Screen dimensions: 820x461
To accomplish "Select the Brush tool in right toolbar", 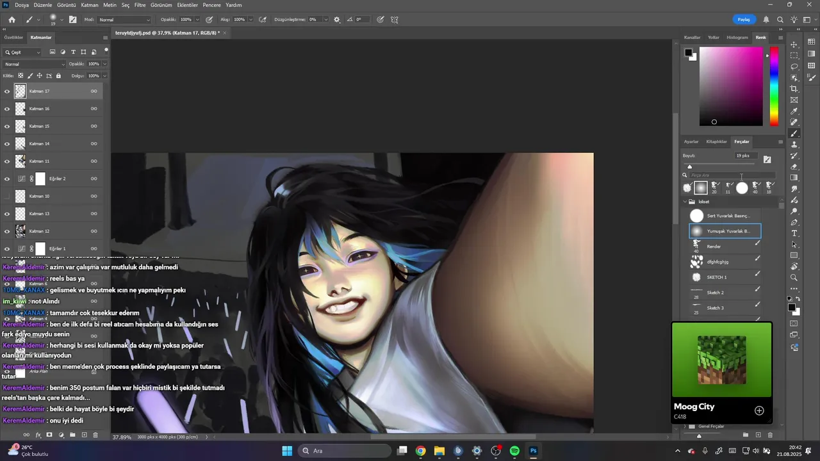I will click(794, 133).
